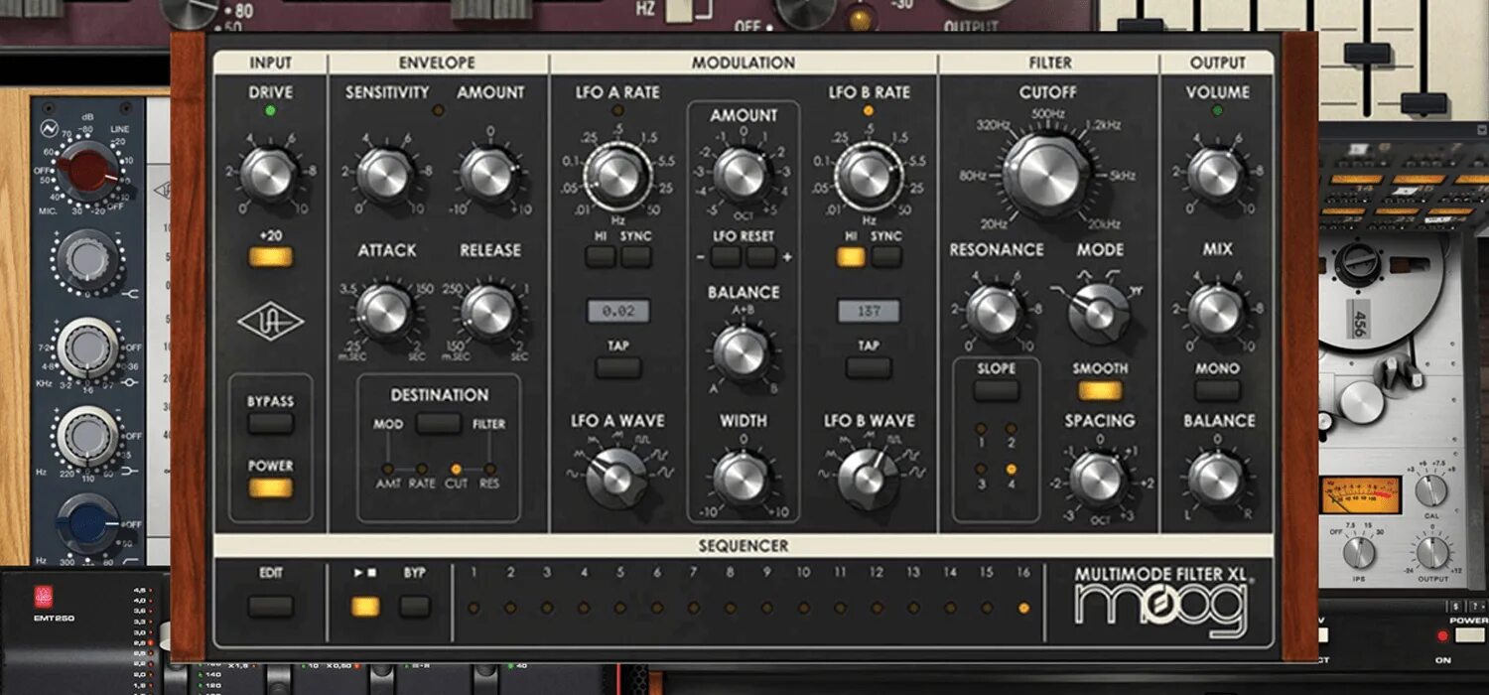Click the filter Resonance knob
The height and width of the screenshot is (695, 1489).
pyautogui.click(x=995, y=312)
